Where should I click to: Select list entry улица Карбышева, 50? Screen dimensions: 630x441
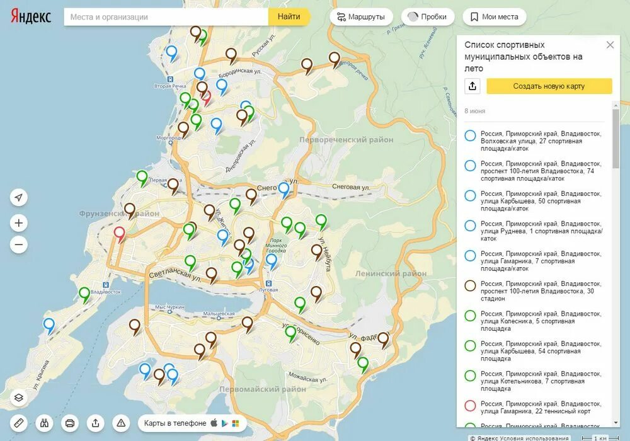point(534,201)
